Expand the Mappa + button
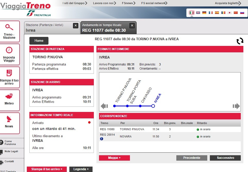The height and width of the screenshot is (172, 248). (x=114, y=158)
